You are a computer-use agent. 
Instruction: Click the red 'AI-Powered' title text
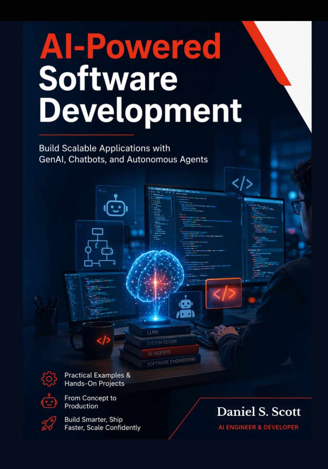(x=130, y=47)
